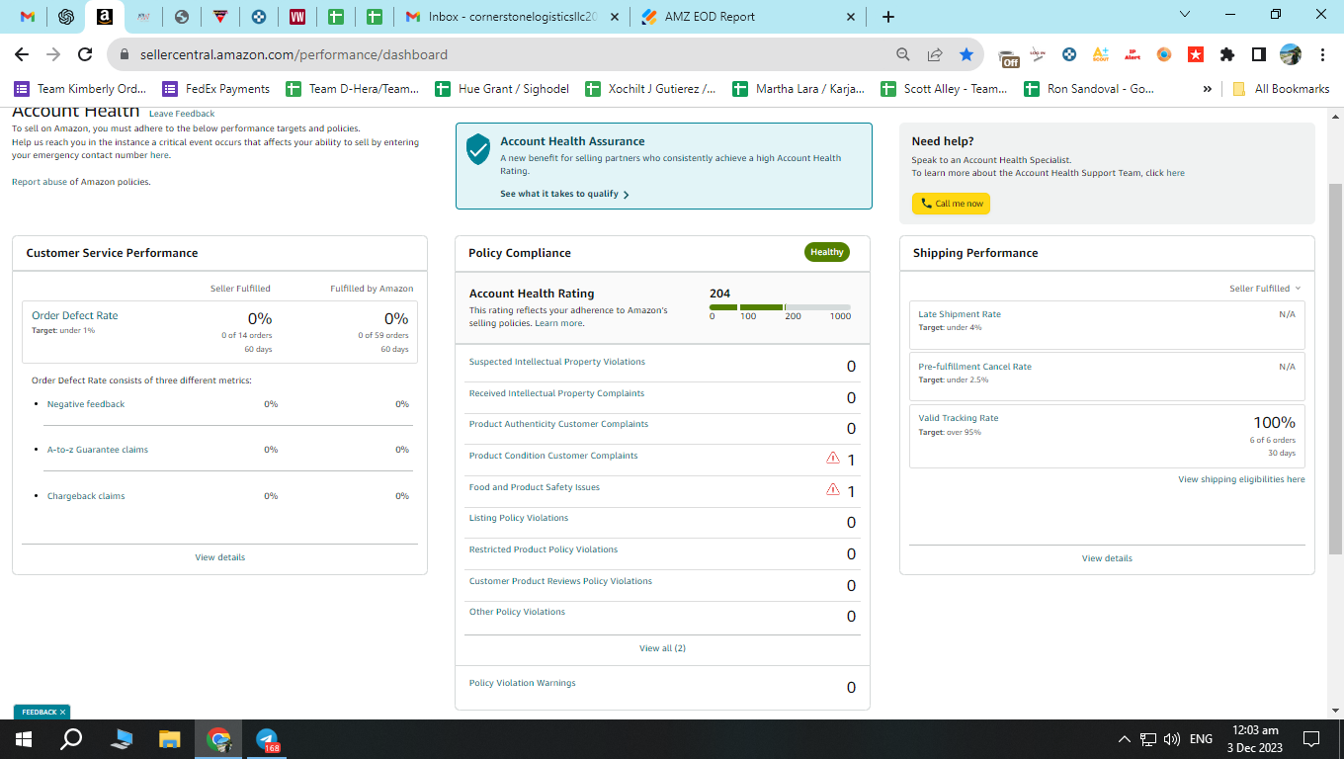Switch to the first Gmail tab
1344x759 pixels.
pyautogui.click(x=28, y=17)
